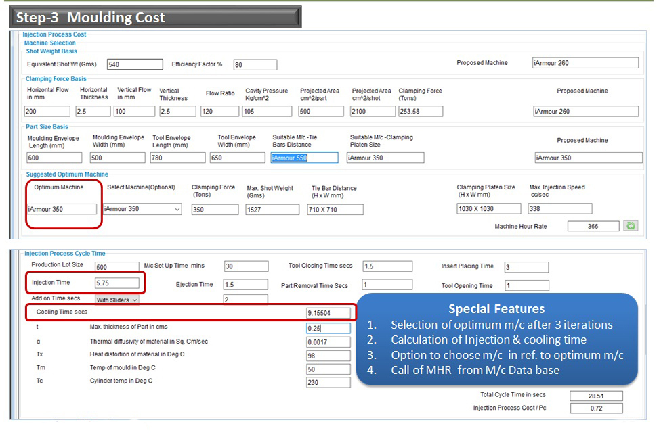Click the Moulding Envelope Width input
659x445 pixels.
(118, 158)
